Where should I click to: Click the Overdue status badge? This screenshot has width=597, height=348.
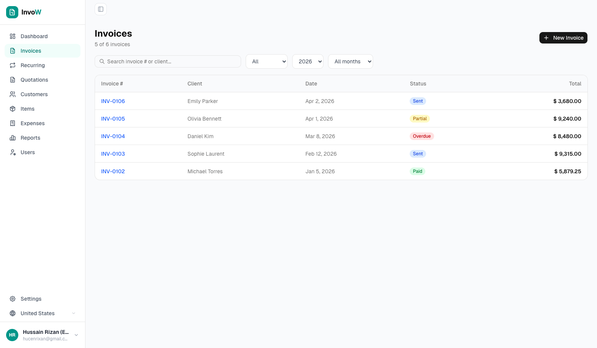422,136
